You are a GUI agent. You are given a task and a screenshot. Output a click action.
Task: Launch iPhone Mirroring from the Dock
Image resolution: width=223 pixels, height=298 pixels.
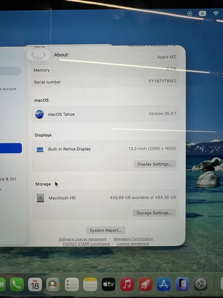(182, 285)
